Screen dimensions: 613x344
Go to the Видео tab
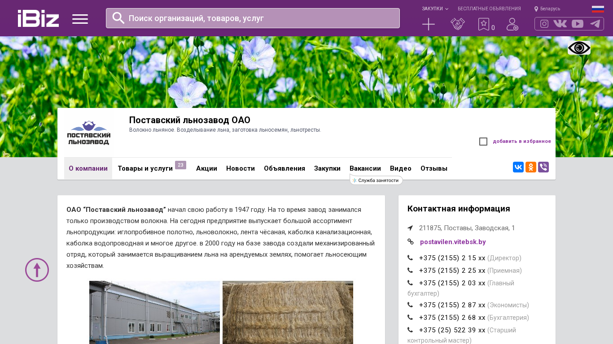pos(401,168)
